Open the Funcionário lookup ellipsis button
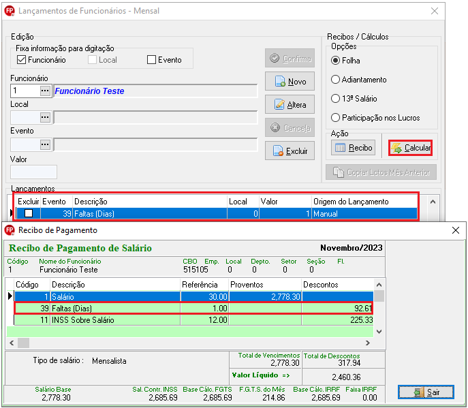Viewport: 468px width, 408px height. click(x=45, y=91)
